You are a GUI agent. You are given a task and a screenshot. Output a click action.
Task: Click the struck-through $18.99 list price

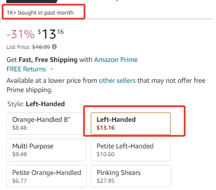(x=41, y=47)
